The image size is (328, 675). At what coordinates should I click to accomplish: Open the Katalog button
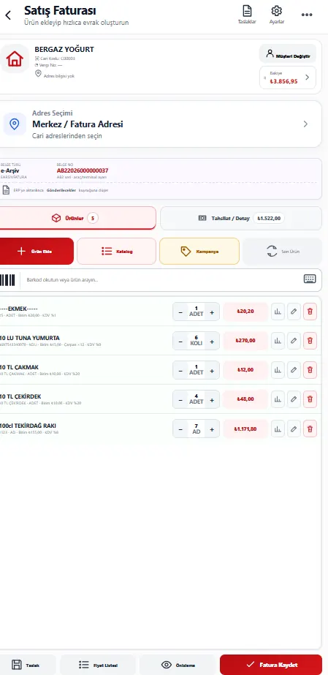(x=116, y=252)
